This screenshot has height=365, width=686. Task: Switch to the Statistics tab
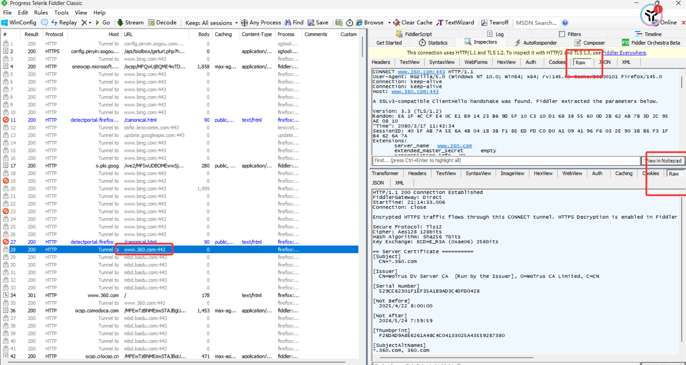(433, 43)
